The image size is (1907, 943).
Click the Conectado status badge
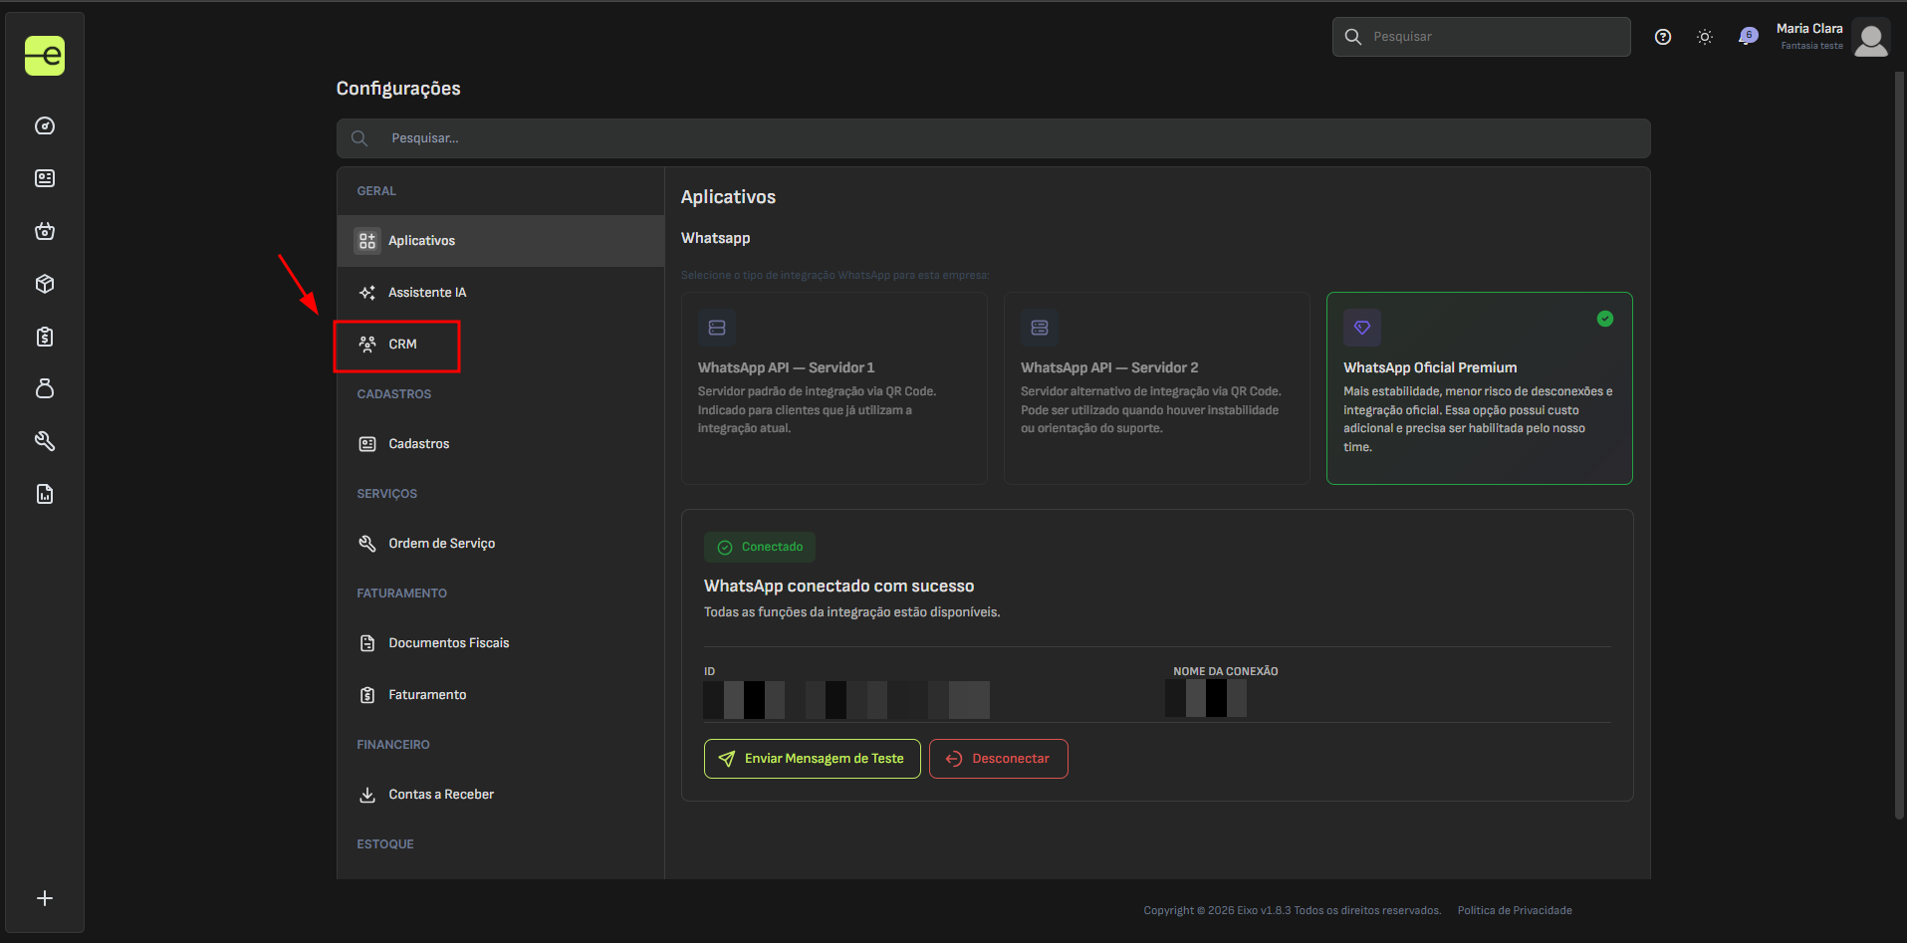coord(760,547)
